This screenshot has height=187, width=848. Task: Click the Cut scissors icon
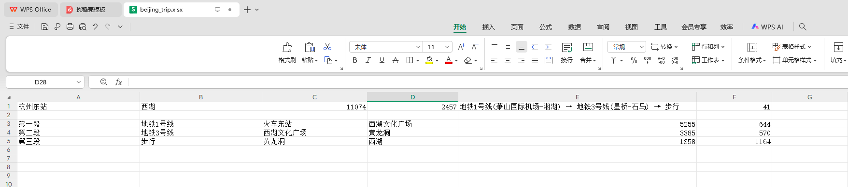point(327,47)
